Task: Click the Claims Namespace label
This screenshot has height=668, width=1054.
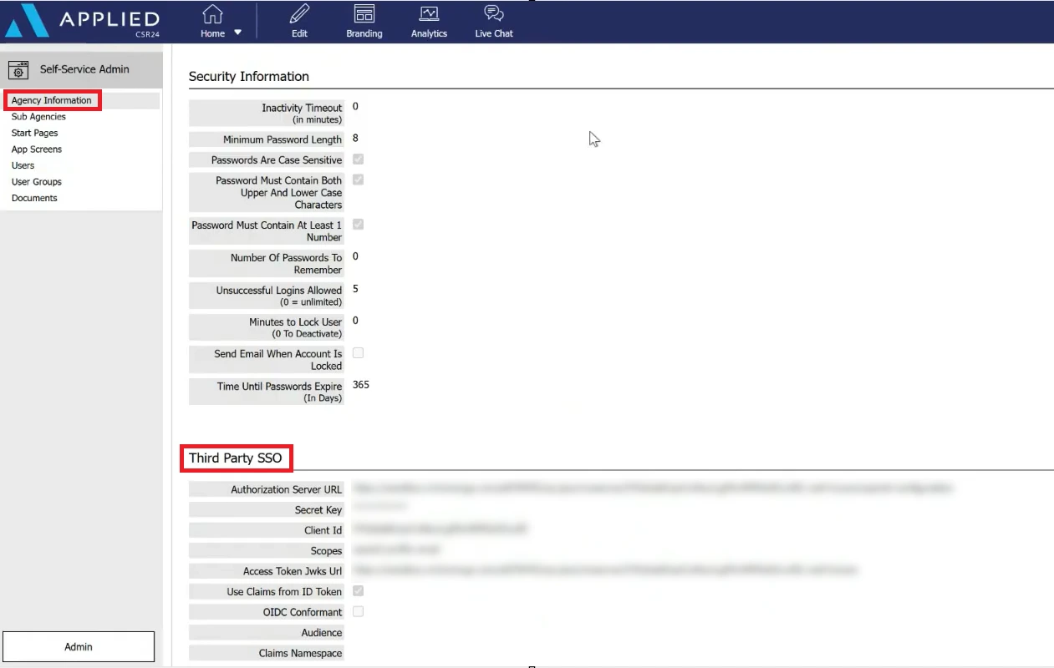Action: point(300,653)
